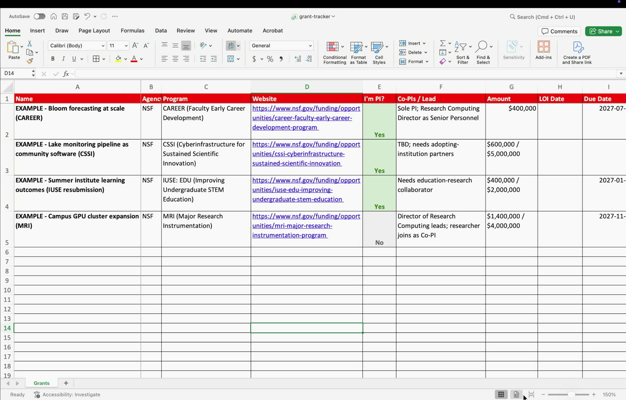626x400 pixels.
Task: Open the MRI major research instrumentation link
Action: coord(306,226)
